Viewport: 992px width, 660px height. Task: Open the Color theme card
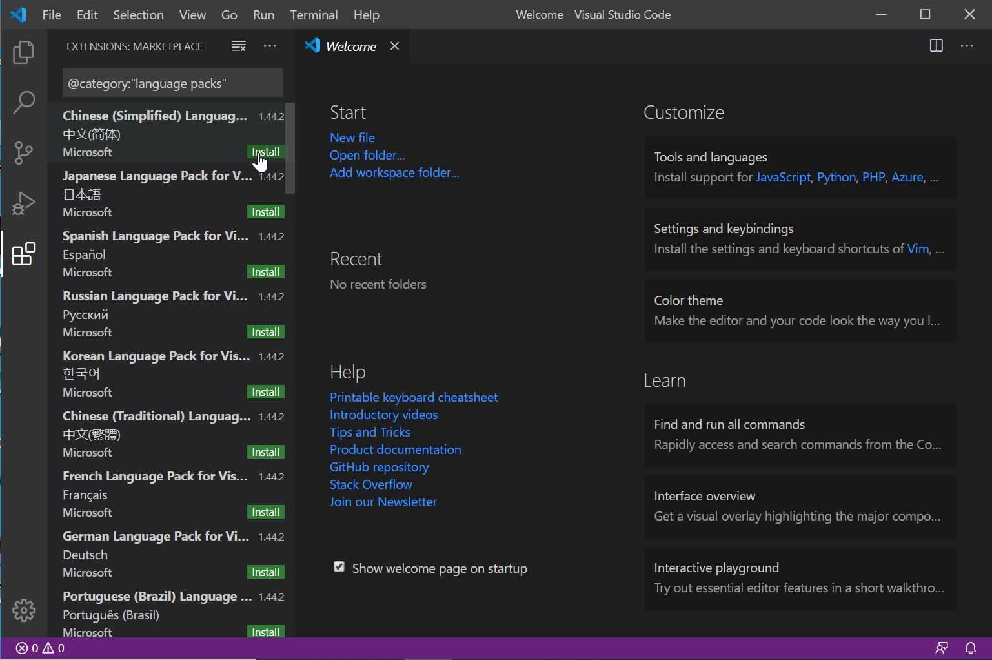(x=800, y=311)
